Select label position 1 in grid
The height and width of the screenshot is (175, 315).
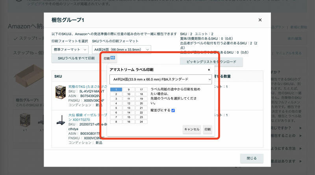(x=116, y=89)
